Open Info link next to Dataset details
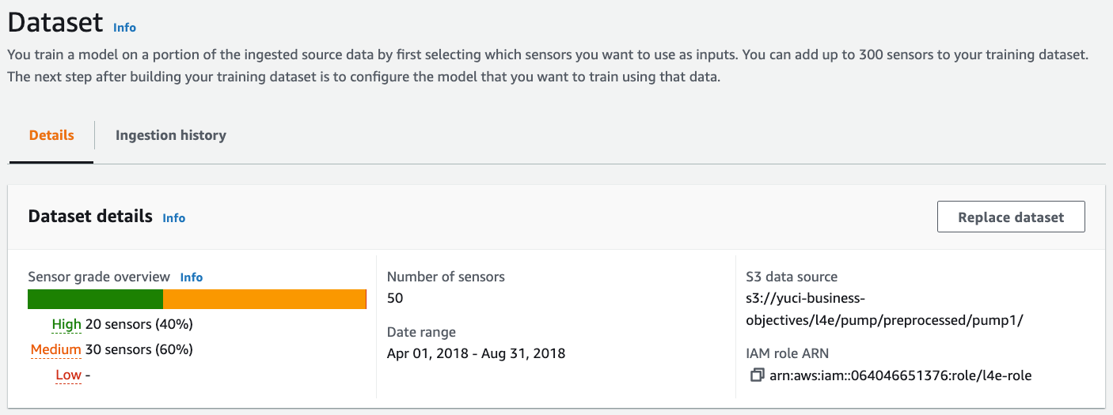 click(173, 217)
